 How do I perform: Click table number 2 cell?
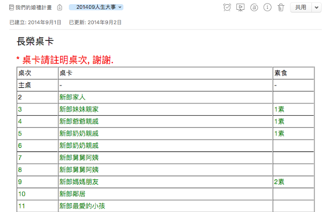37,97
